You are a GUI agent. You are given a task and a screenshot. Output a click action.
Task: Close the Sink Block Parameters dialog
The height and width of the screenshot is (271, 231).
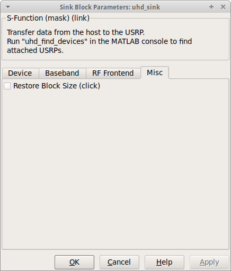[x=223, y=7]
